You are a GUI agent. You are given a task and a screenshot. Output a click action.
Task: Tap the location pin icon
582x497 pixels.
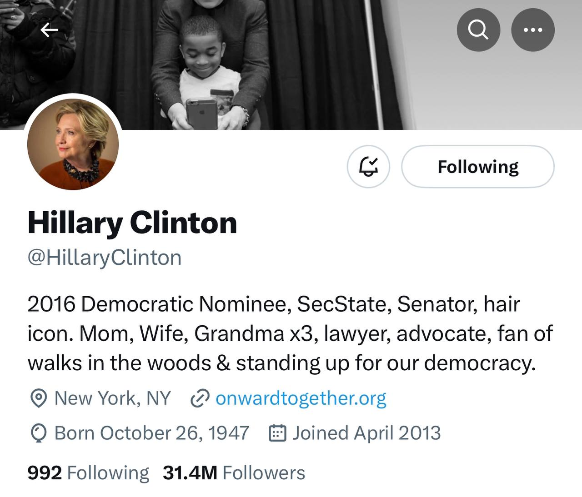pos(38,398)
